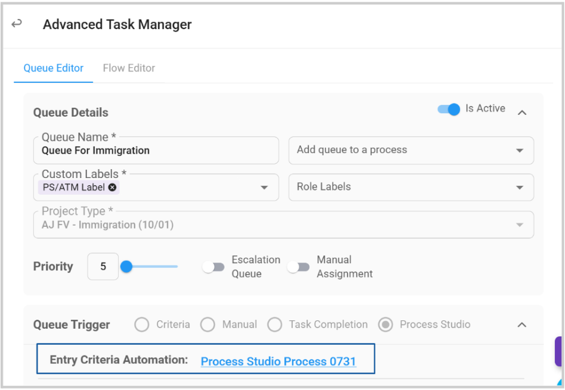Collapse the Queue Details section
Screen dimensions: 565x390
(521, 112)
